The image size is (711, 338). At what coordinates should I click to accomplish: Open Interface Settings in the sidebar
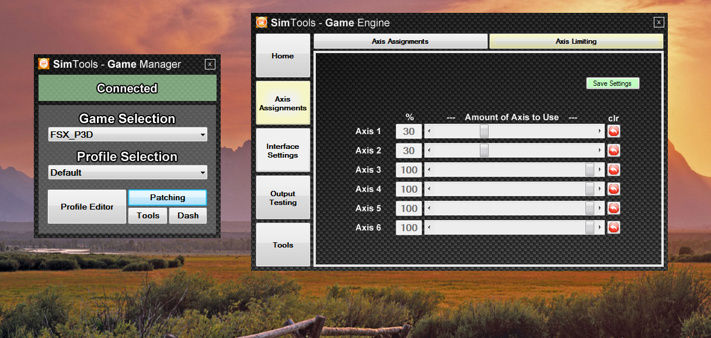(283, 150)
